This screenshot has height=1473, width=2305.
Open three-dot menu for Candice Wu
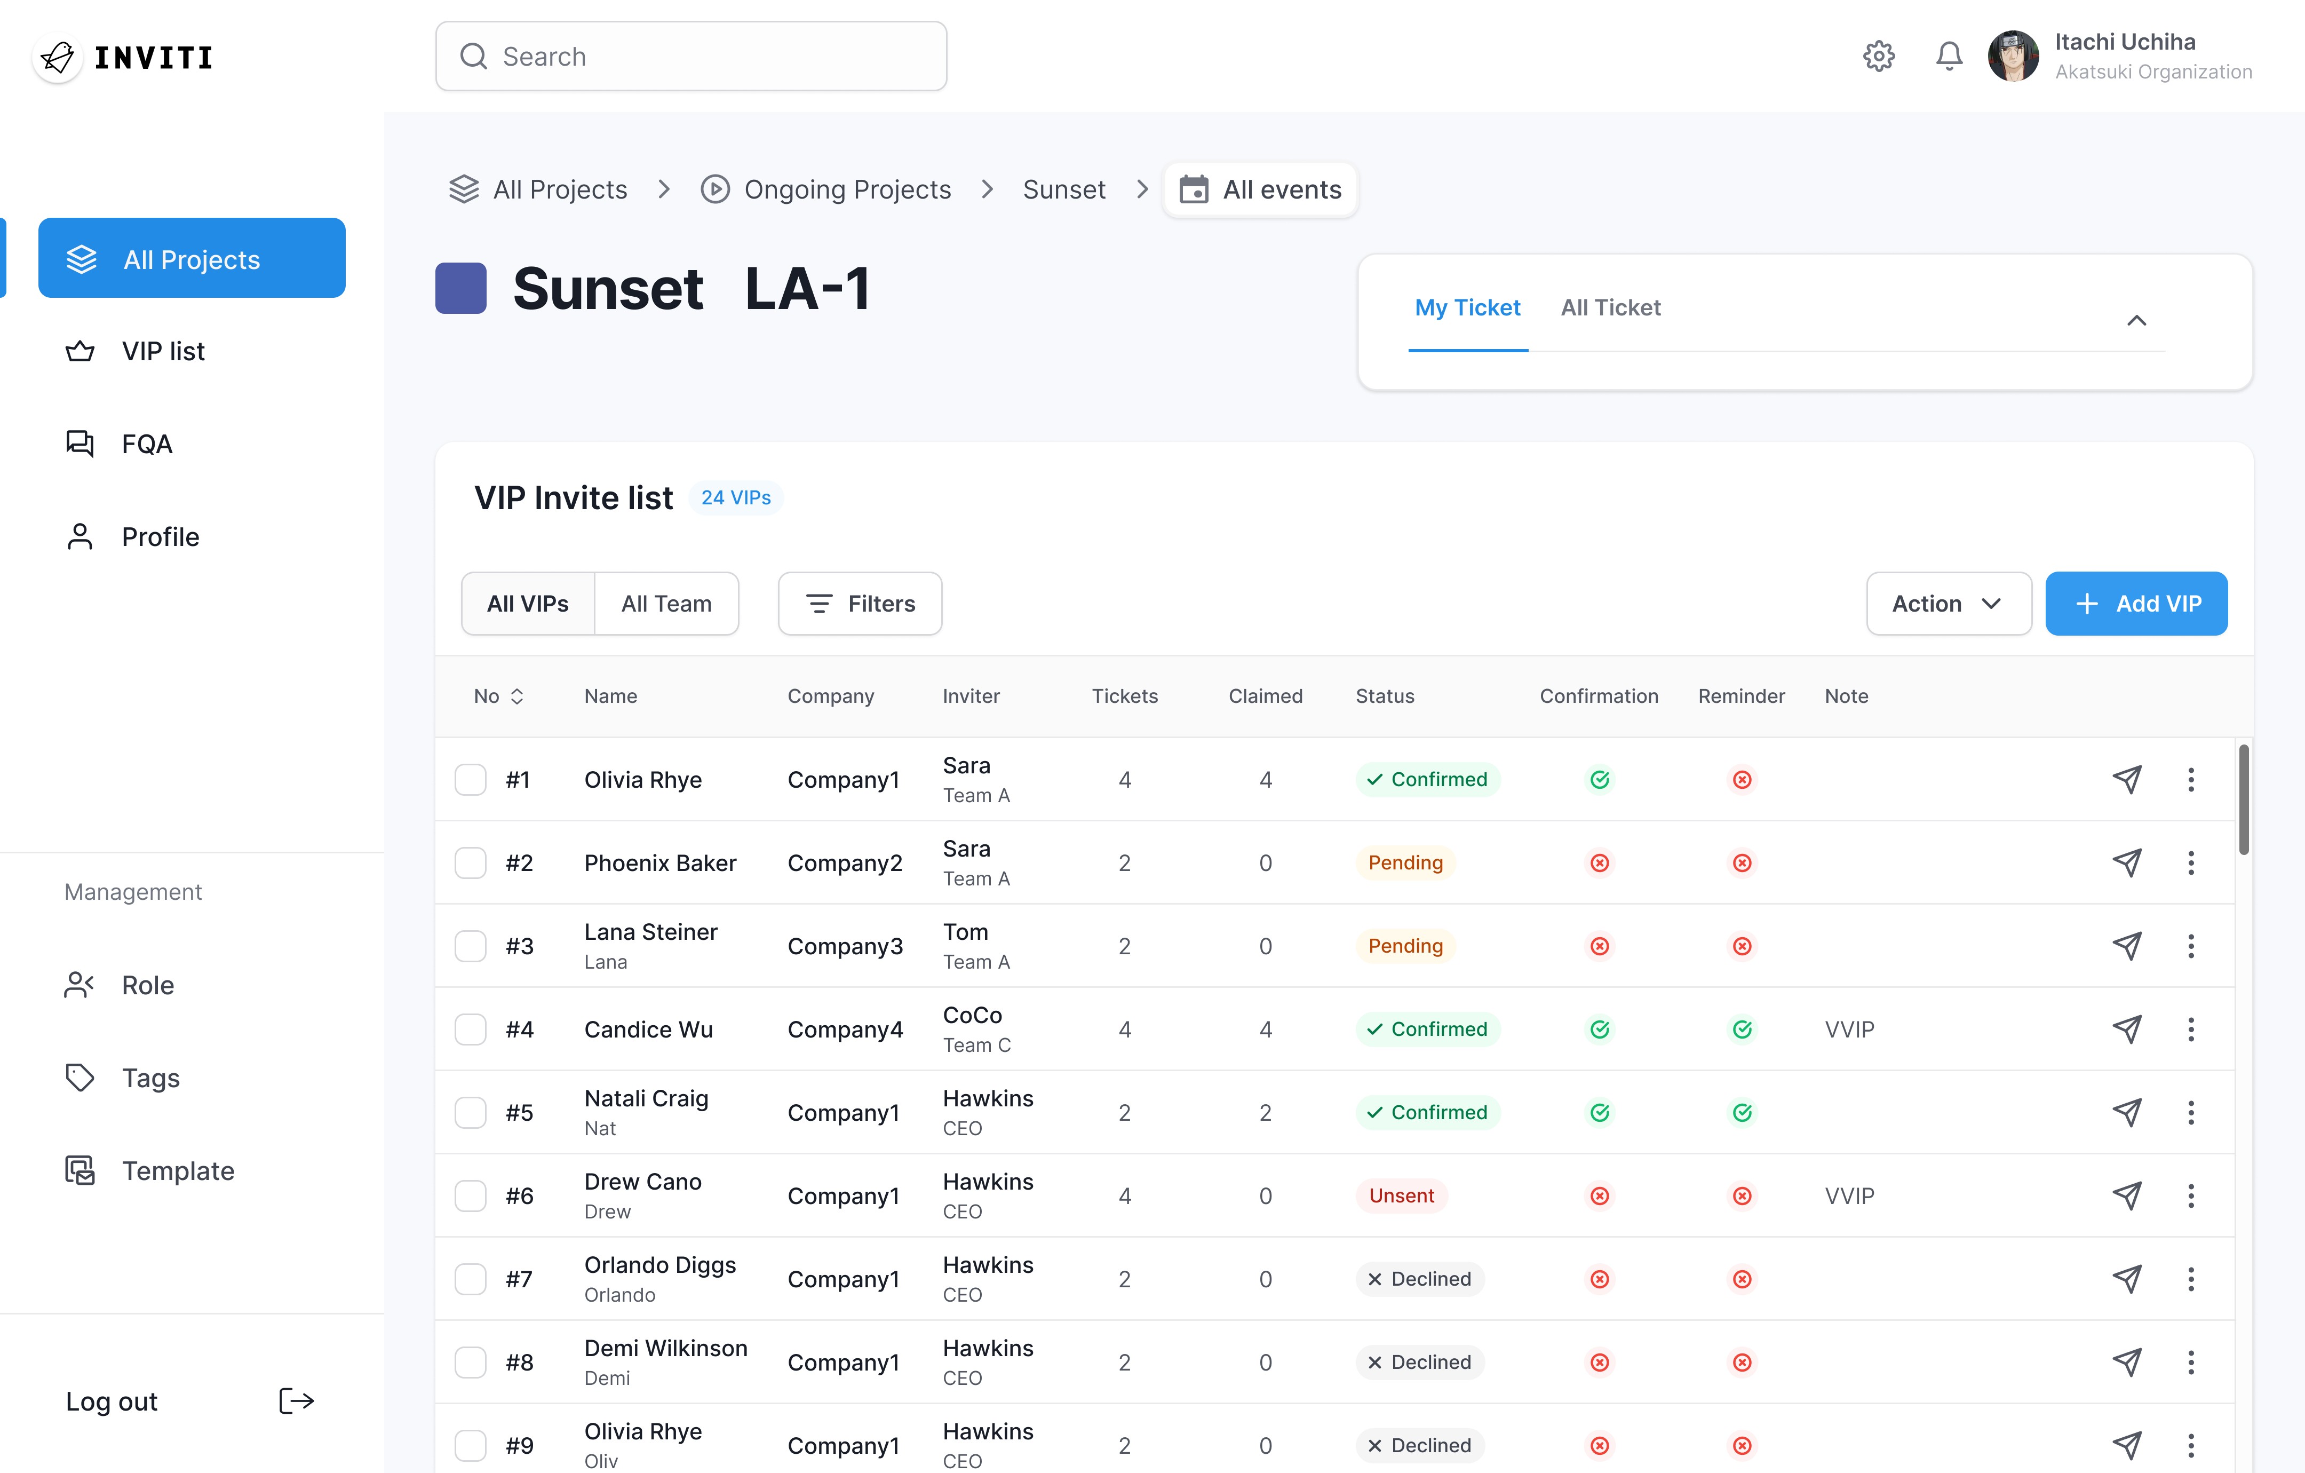coord(2190,1029)
